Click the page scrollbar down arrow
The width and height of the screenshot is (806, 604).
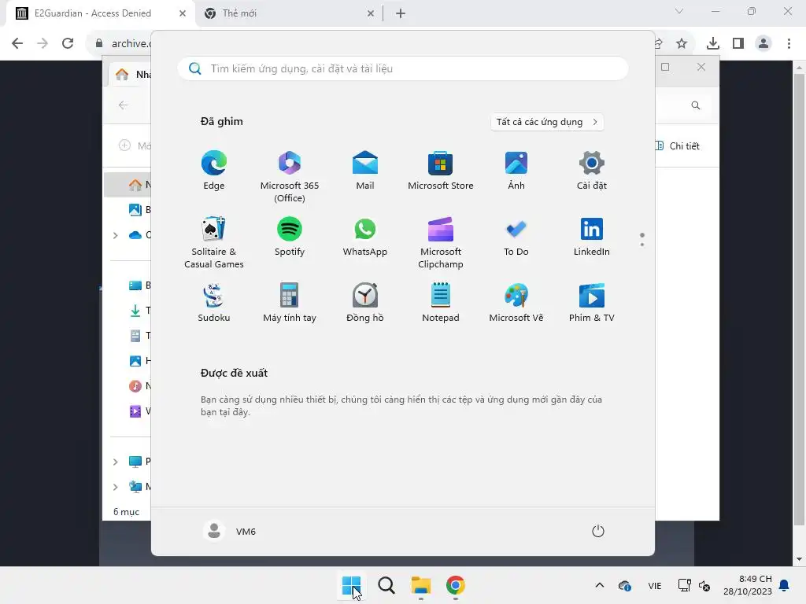coord(799,559)
